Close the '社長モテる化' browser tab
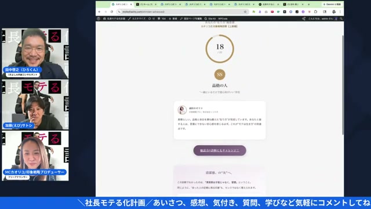 pos(278,4)
